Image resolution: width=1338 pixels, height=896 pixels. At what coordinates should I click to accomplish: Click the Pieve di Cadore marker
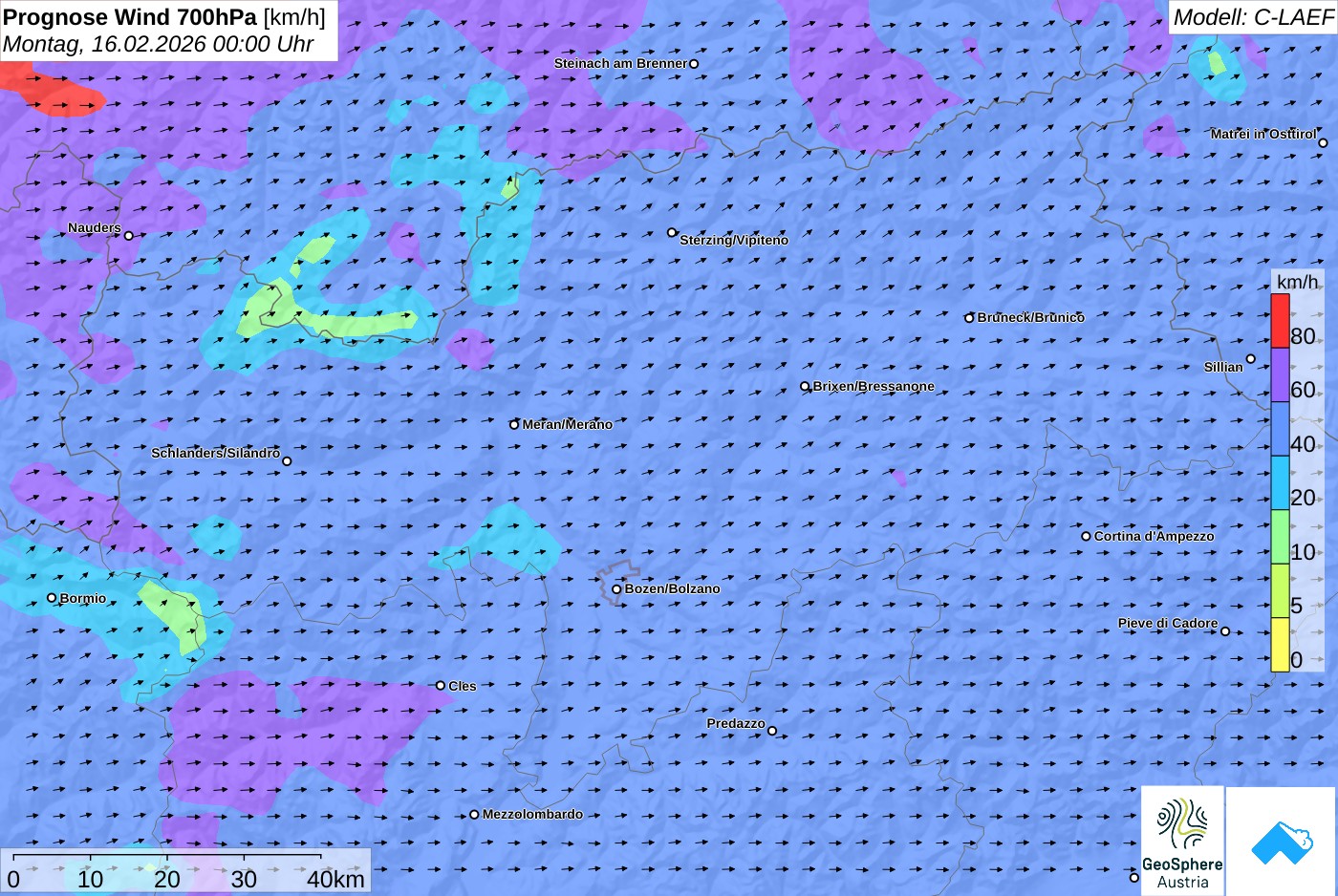1225,630
